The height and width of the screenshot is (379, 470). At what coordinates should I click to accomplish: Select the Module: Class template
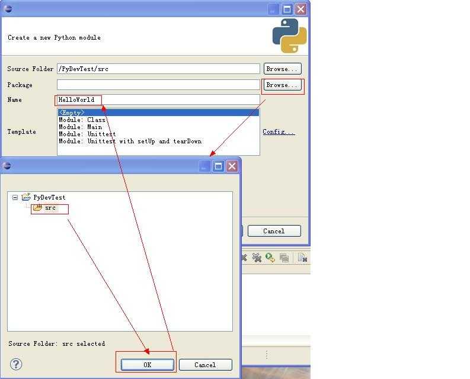coord(82,120)
